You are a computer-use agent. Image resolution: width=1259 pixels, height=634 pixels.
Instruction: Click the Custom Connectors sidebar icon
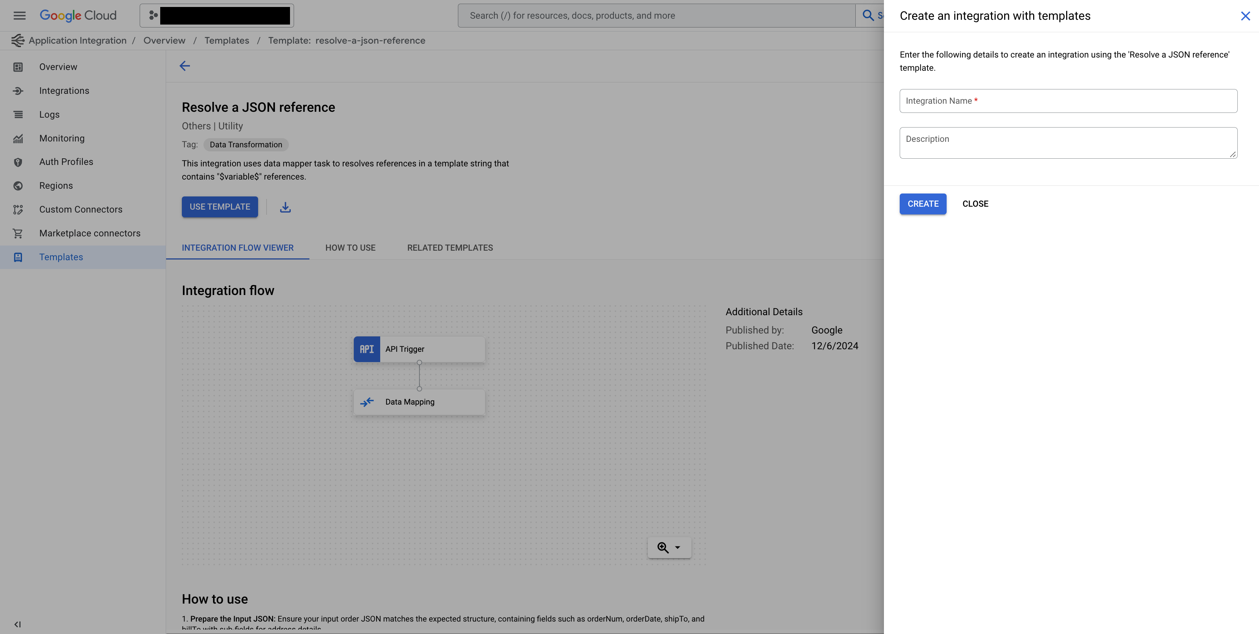[x=18, y=210]
